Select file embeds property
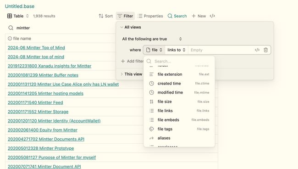 pos(179,120)
